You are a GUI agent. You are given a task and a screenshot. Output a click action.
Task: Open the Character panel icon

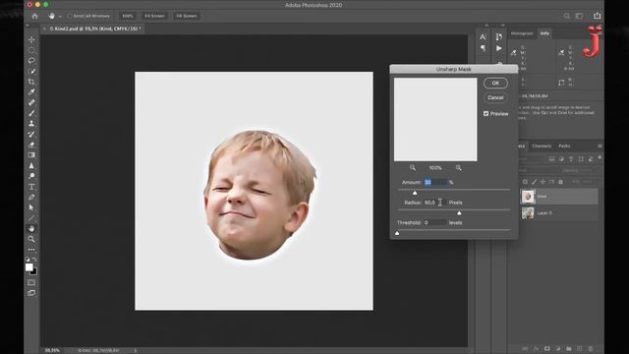[483, 37]
